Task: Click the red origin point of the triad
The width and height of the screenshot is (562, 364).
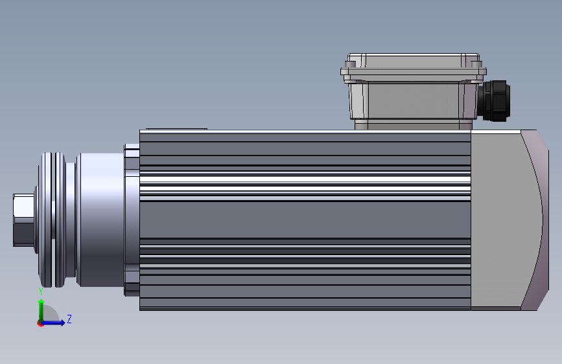Action: coord(40,324)
